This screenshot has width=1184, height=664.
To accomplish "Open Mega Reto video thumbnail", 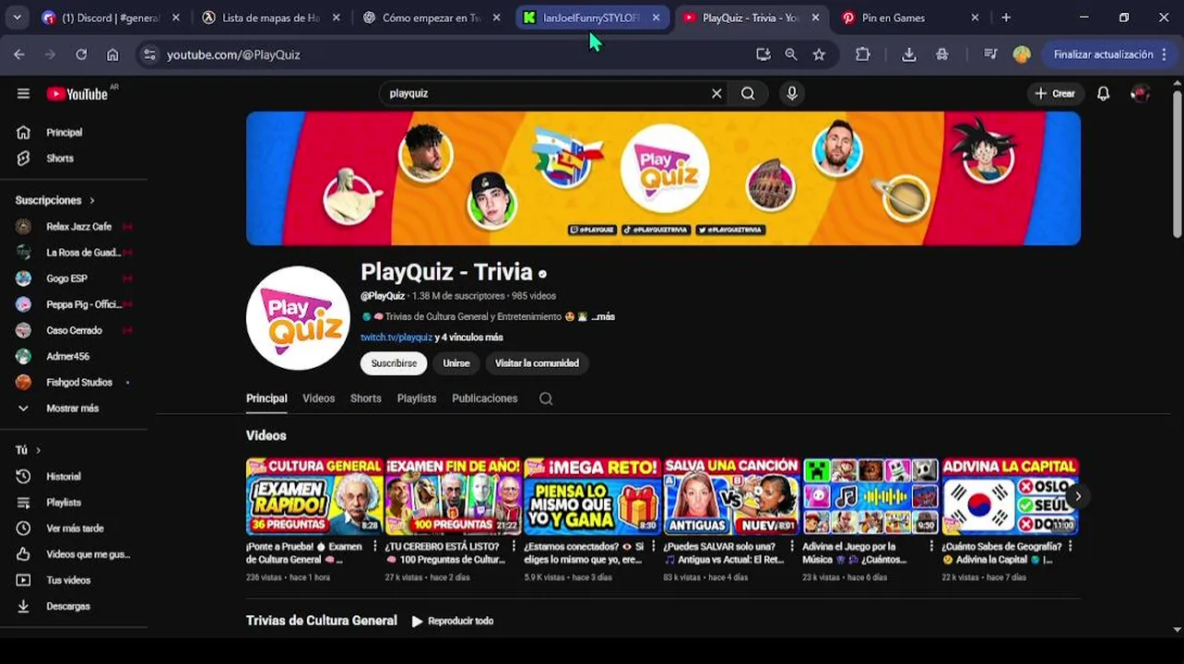I will [x=593, y=496].
